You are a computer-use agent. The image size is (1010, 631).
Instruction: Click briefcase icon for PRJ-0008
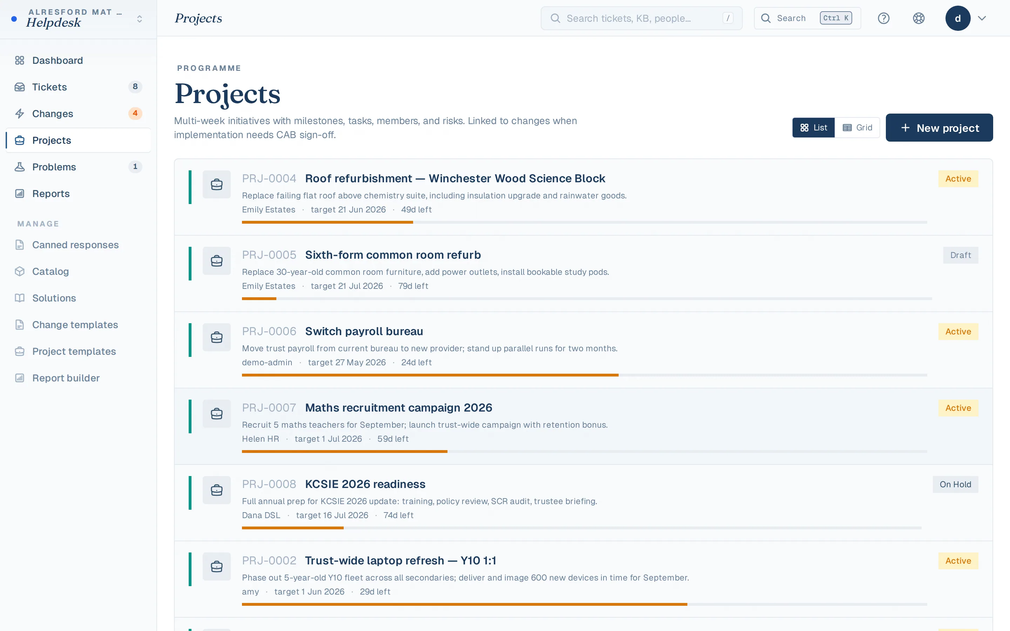coord(217,490)
